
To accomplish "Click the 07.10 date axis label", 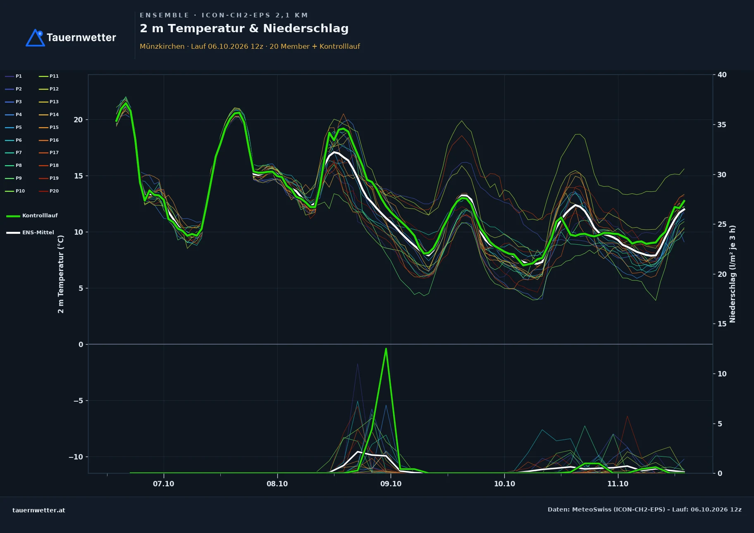I will click(164, 484).
